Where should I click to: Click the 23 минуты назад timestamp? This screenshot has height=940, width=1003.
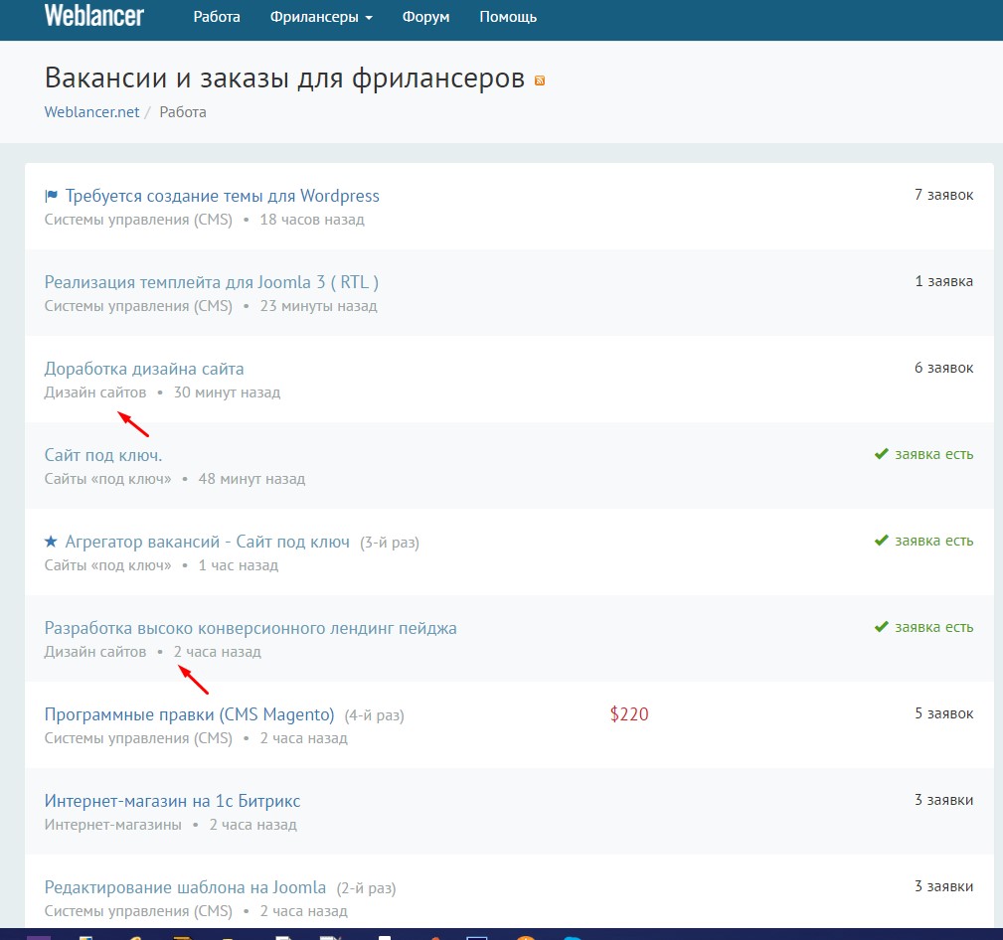(318, 306)
